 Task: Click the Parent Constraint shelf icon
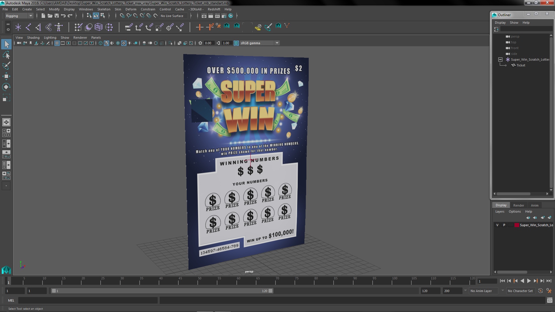pos(129,27)
